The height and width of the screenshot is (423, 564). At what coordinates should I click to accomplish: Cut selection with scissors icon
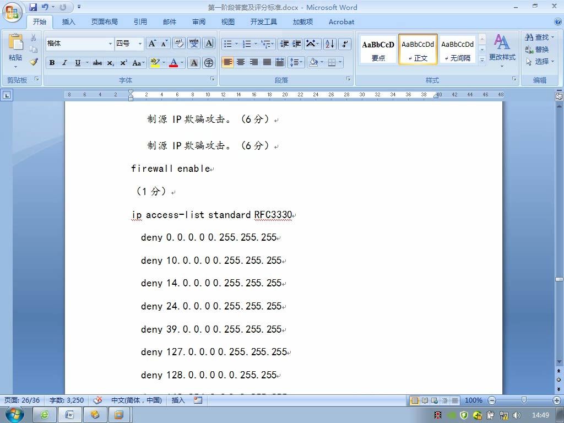pyautogui.click(x=34, y=37)
